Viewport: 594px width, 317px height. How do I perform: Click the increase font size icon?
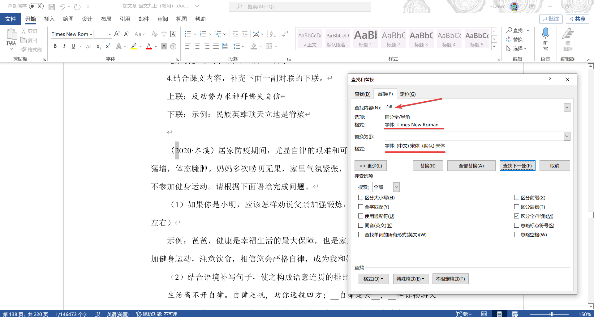[117, 34]
